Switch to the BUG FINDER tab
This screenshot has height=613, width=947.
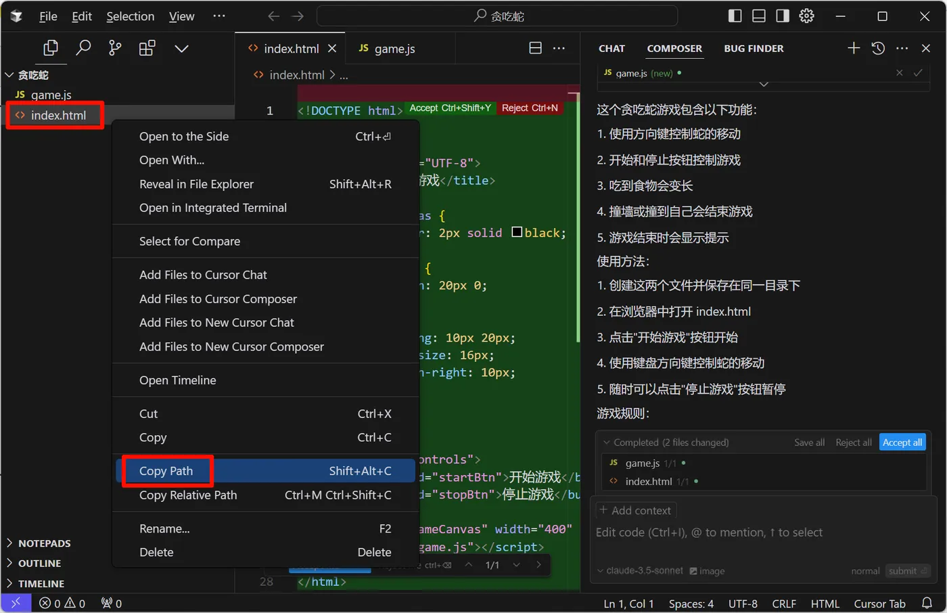tap(754, 49)
